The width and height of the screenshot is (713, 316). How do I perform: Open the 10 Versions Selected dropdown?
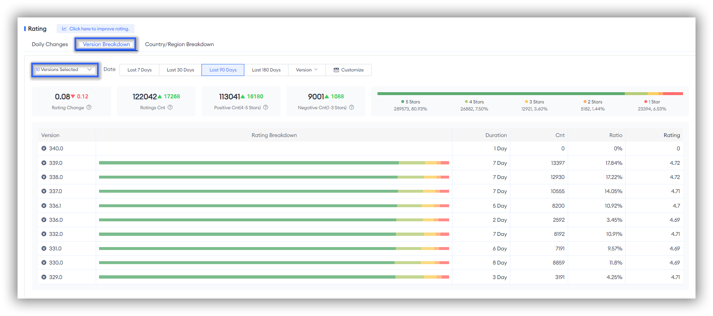(x=65, y=70)
